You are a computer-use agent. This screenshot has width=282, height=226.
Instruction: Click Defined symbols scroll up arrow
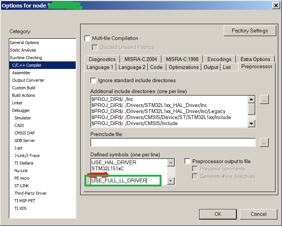pos(171,163)
